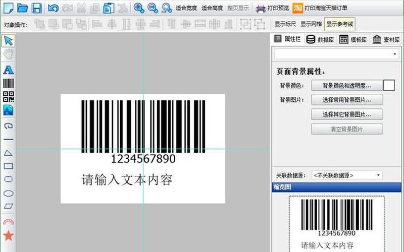404x252 pixels.
Task: Click 背景颜色和透明度 button
Action: (x=347, y=85)
